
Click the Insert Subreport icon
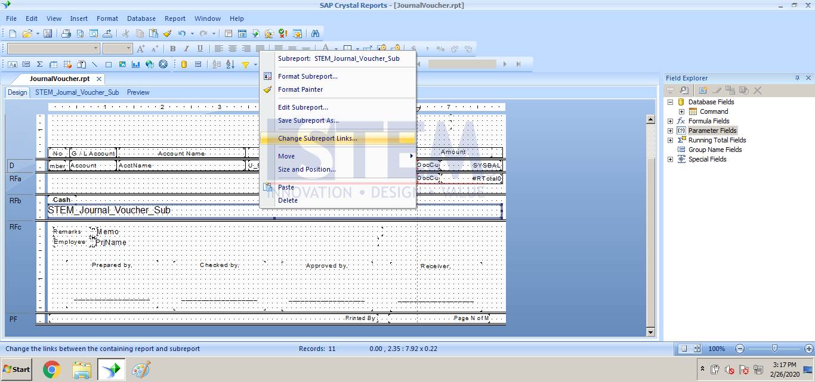pyautogui.click(x=81, y=64)
